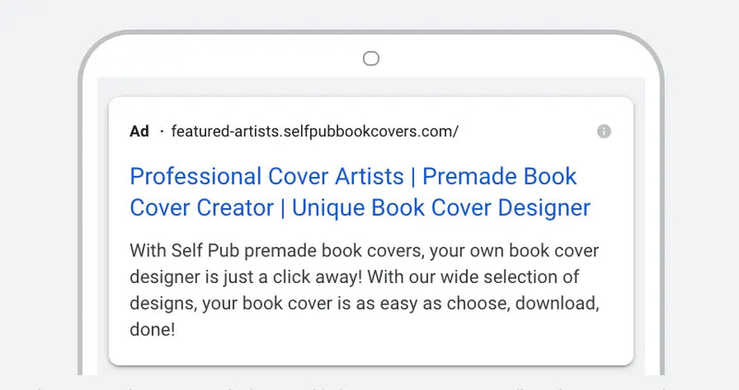
Task: Click "Unique Book Cover Designer" headline text
Action: pos(441,207)
